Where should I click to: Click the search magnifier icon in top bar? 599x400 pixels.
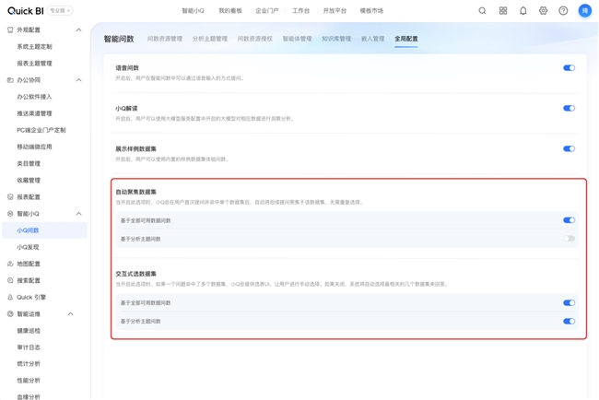(482, 11)
